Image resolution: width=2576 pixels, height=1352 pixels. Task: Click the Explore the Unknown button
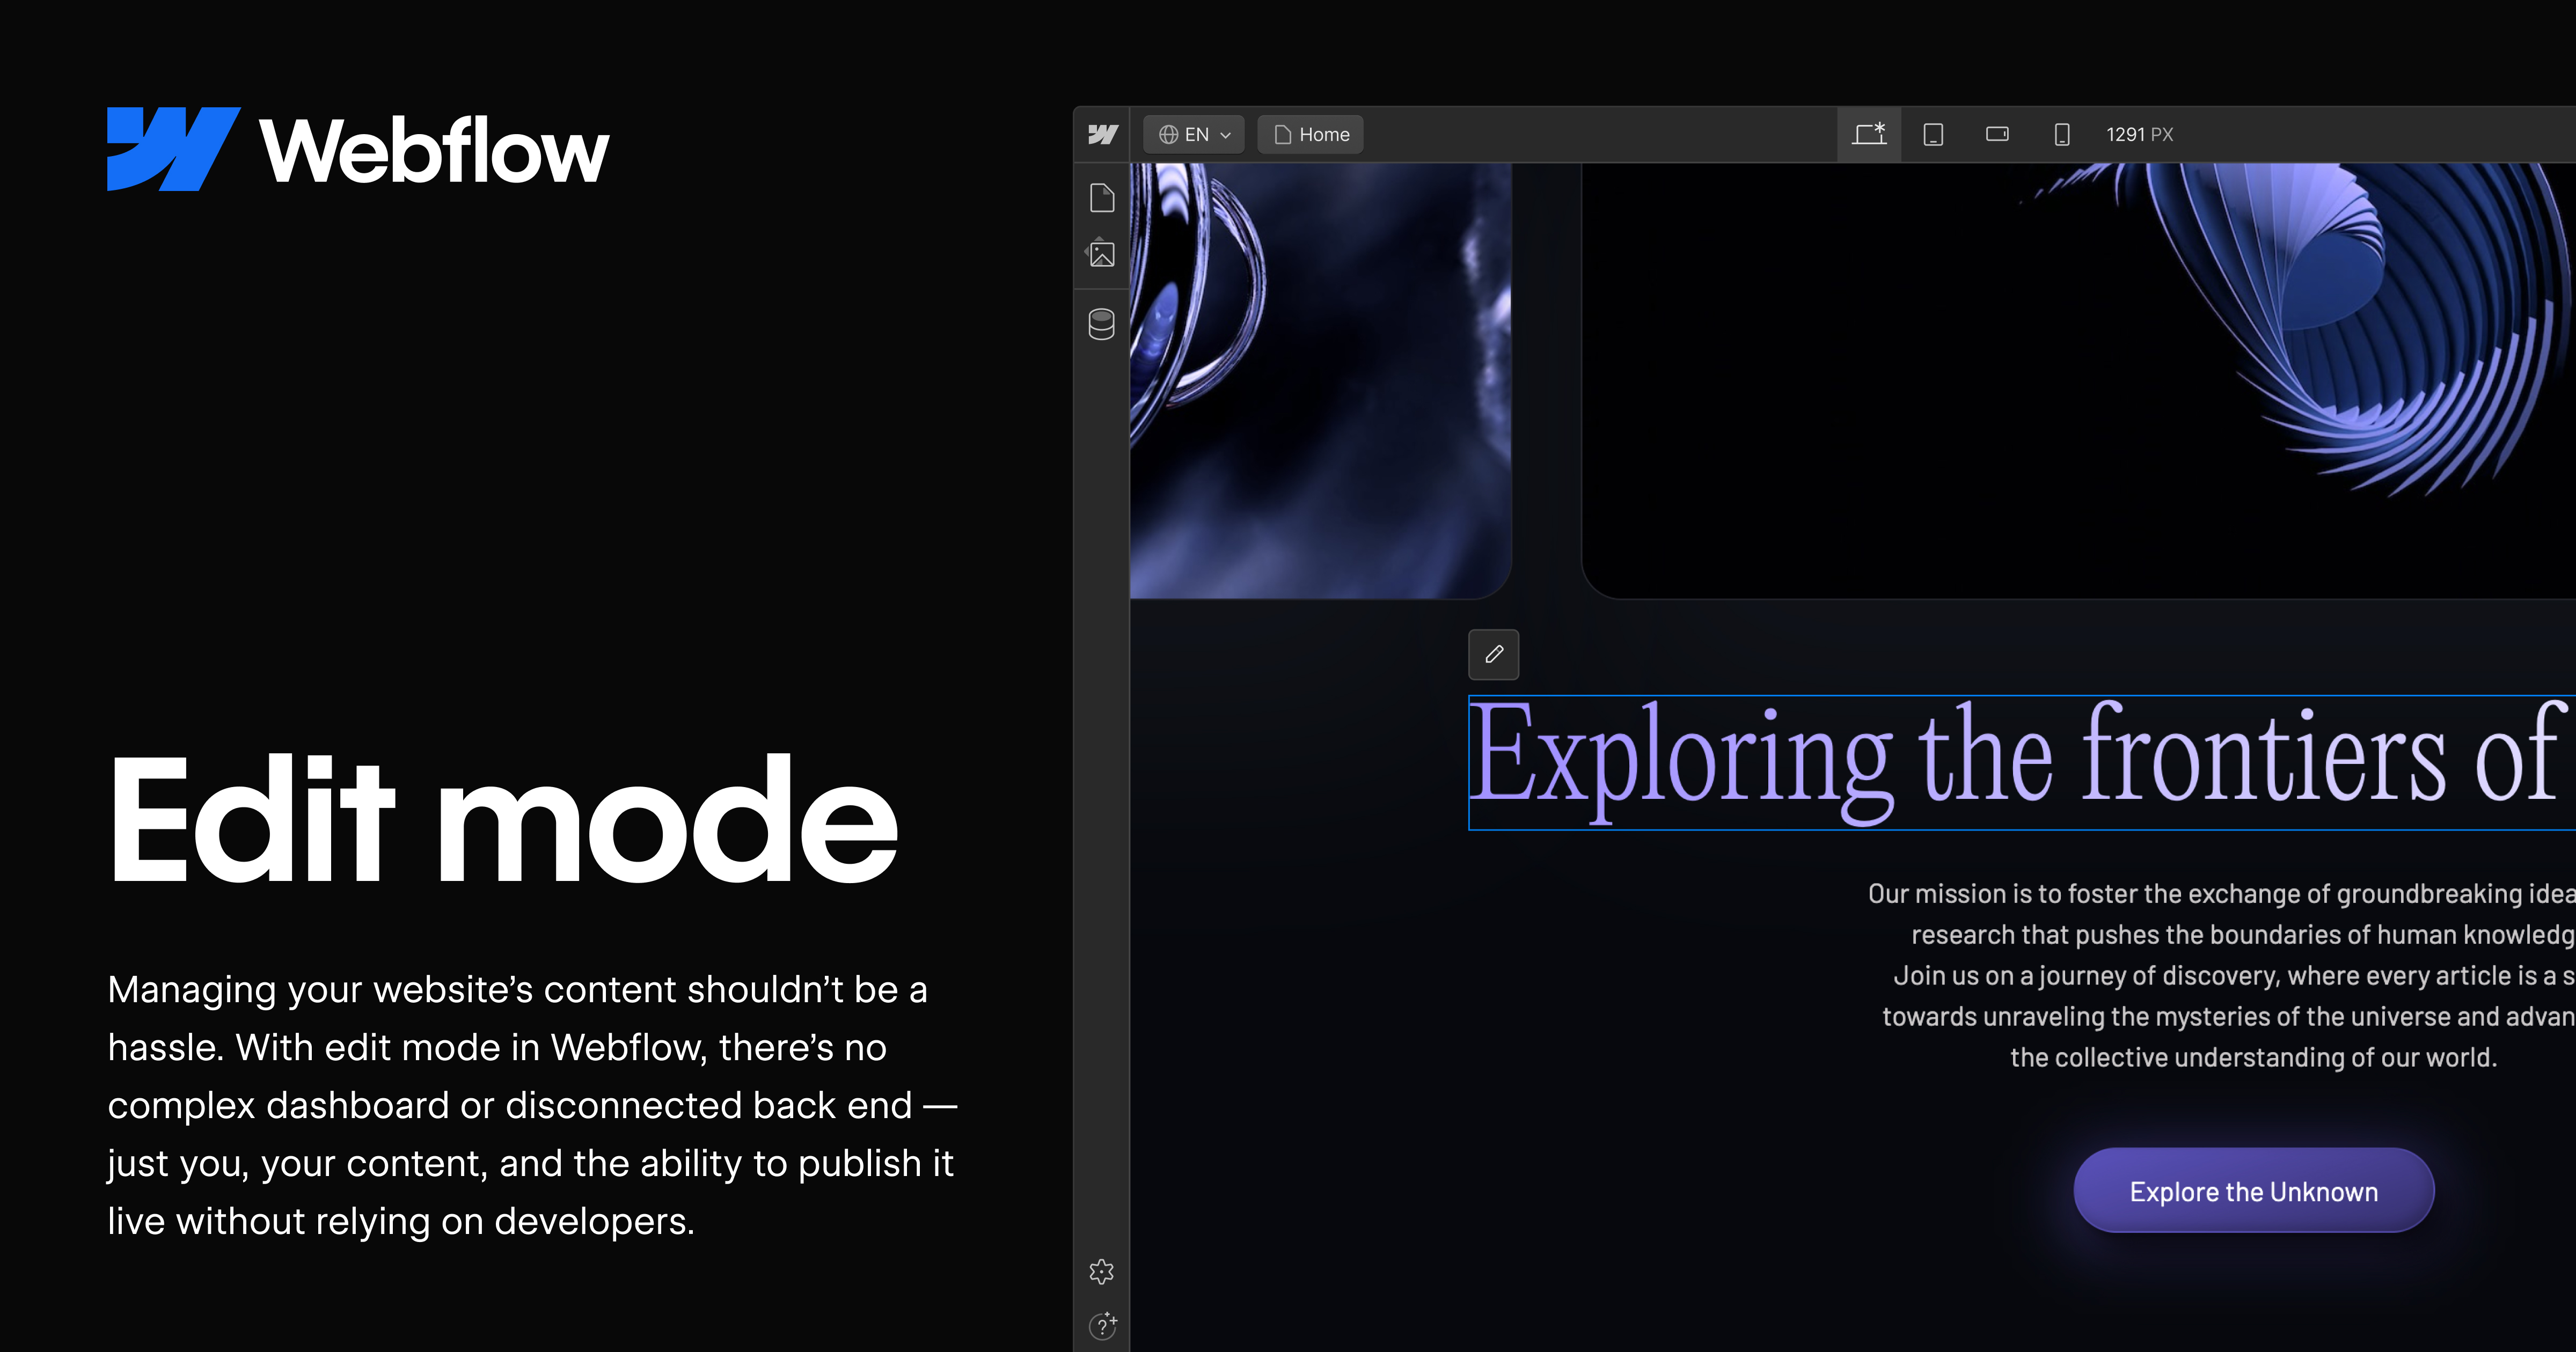(2252, 1190)
